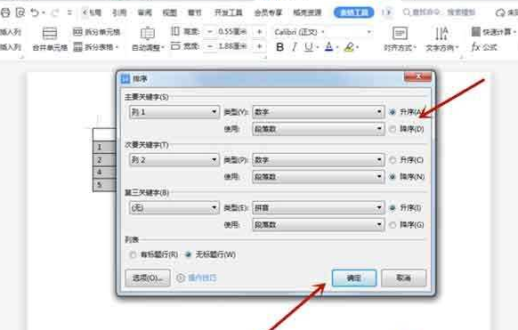Screen dimensions: 518x330
Task: Select 升序(A) for primary keyword
Action: pos(393,112)
